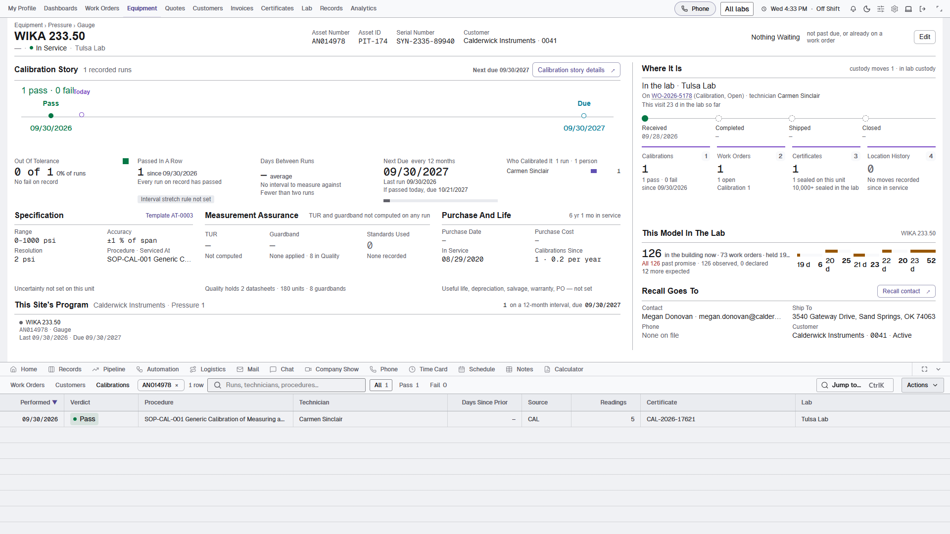Image resolution: width=950 pixels, height=534 pixels.
Task: Open Chat in the dock
Action: click(x=282, y=369)
